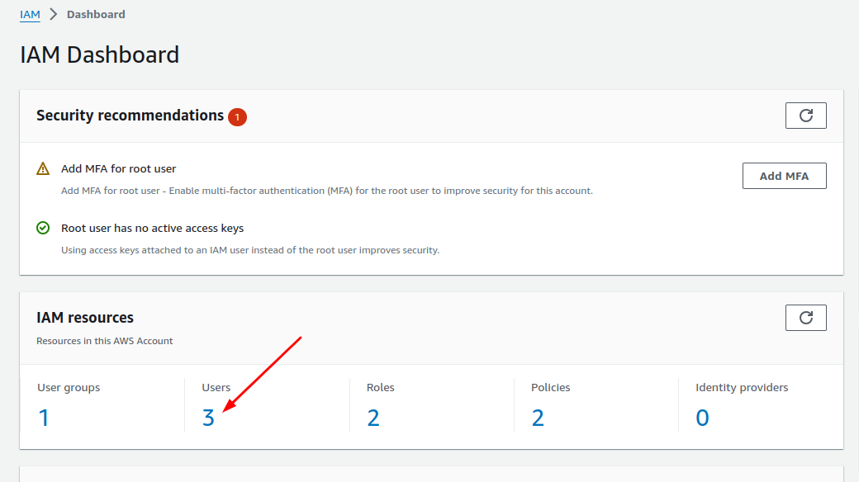Screen dimensions: 859x482
Task: Click the Resources in this AWS Account label
Action: click(104, 340)
